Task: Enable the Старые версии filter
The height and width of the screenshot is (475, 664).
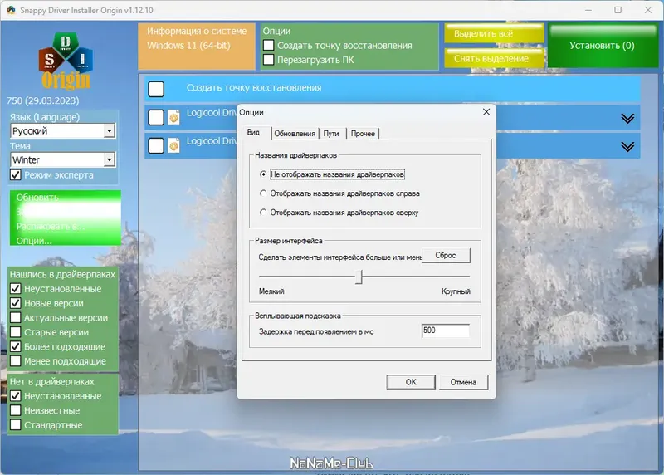Action: tap(16, 332)
